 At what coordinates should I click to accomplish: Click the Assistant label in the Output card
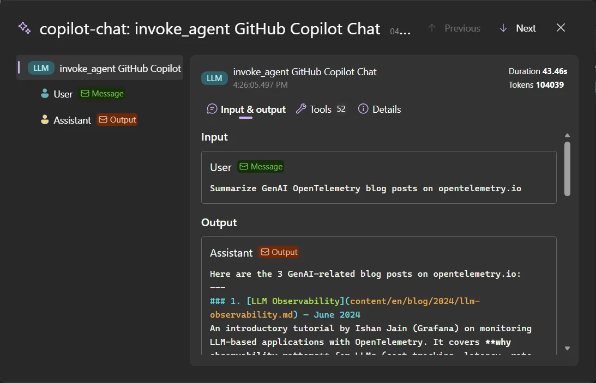[231, 253]
